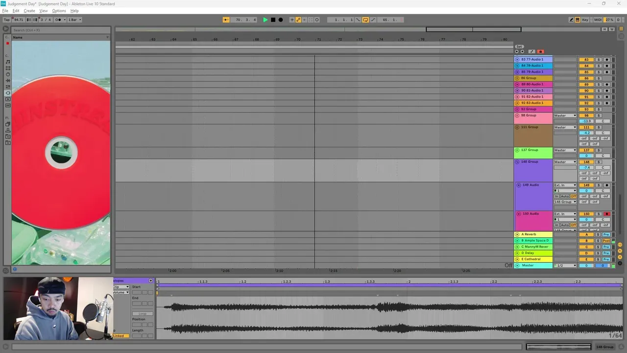This screenshot has height=353, width=627.
Task: Jump to previous locator arrow
Action: coord(516,51)
